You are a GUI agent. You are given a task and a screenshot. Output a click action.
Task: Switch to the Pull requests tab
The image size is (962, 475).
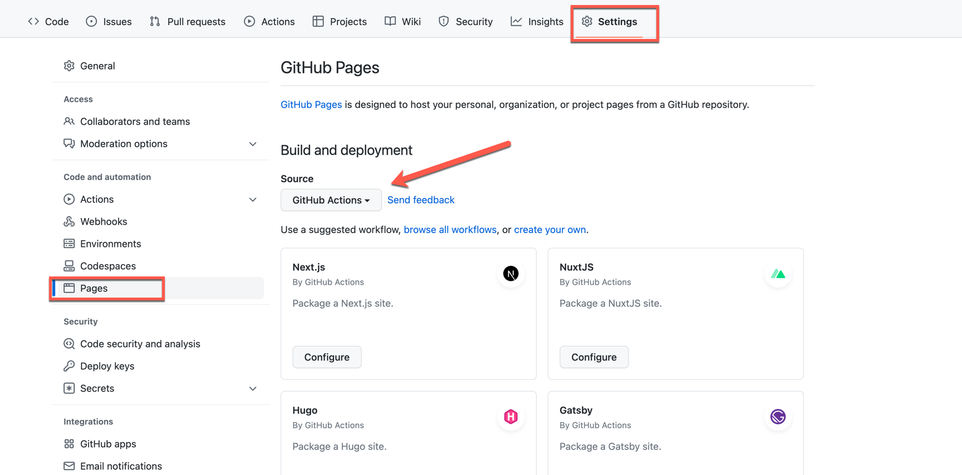[x=188, y=22]
